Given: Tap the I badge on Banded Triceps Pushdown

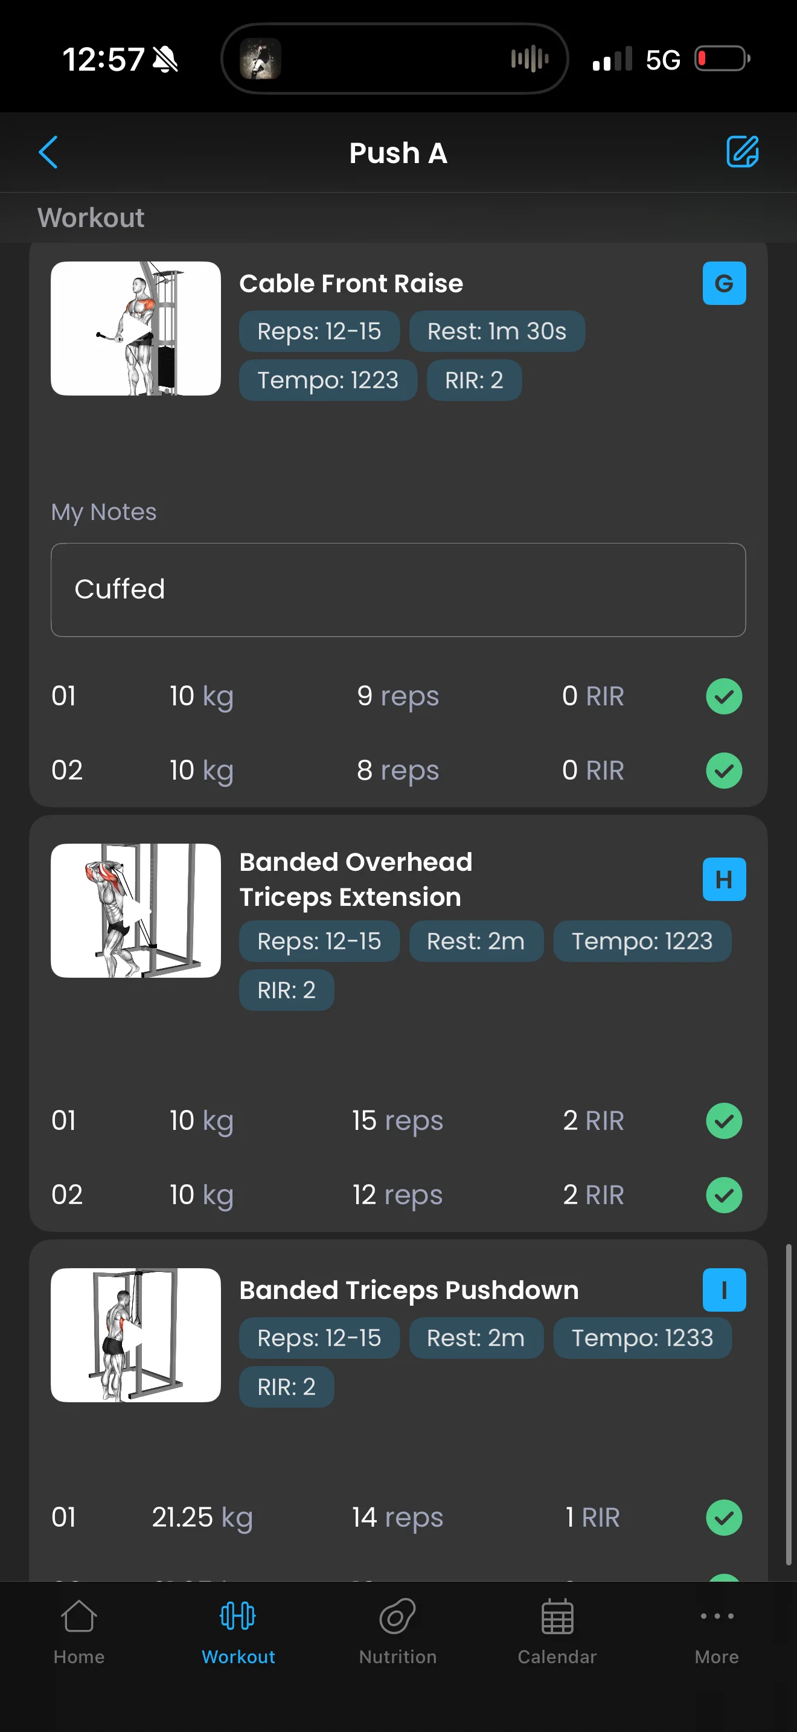Looking at the screenshot, I should coord(724,1289).
